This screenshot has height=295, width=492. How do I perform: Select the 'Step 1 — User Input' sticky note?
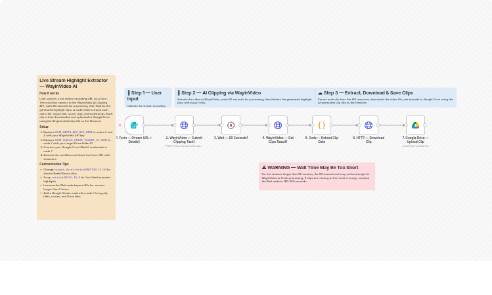click(x=148, y=98)
